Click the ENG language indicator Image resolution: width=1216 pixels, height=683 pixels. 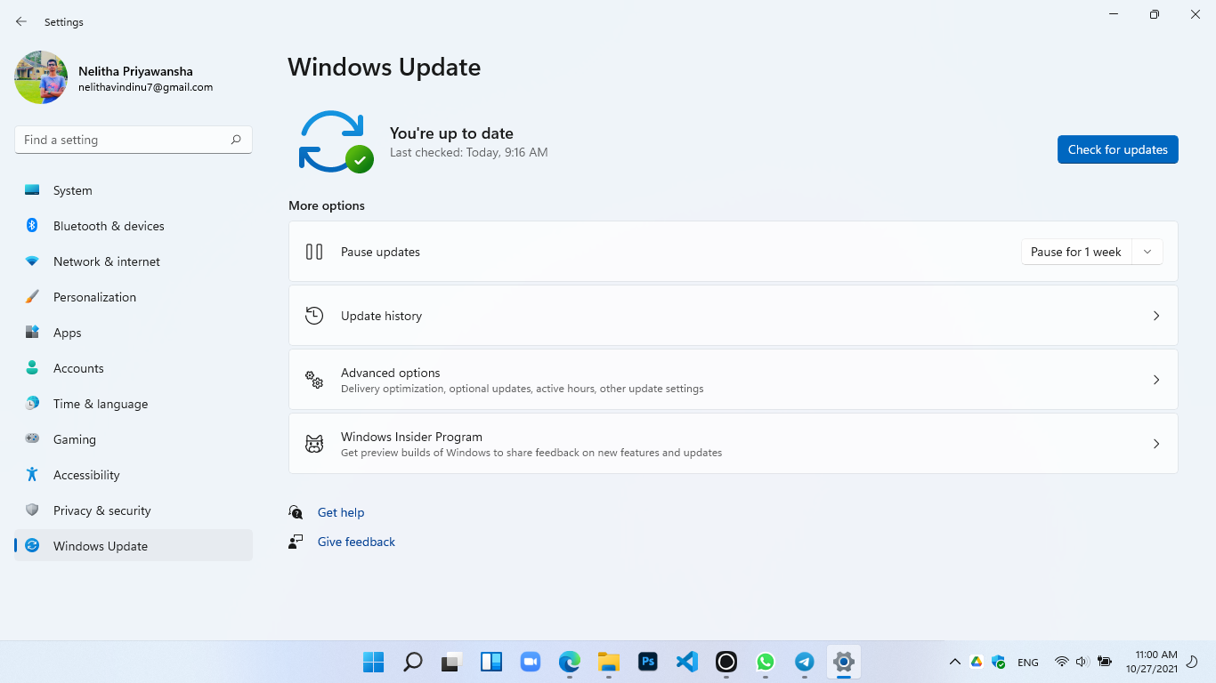pyautogui.click(x=1028, y=663)
